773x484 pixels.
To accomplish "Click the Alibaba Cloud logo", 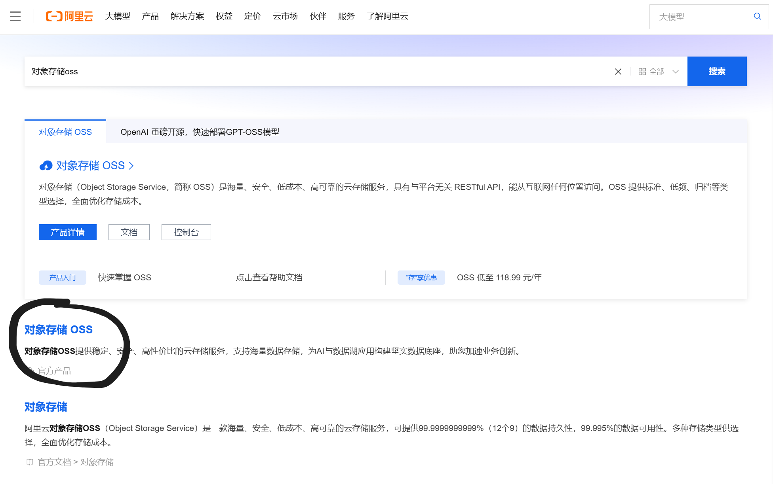I will [69, 16].
